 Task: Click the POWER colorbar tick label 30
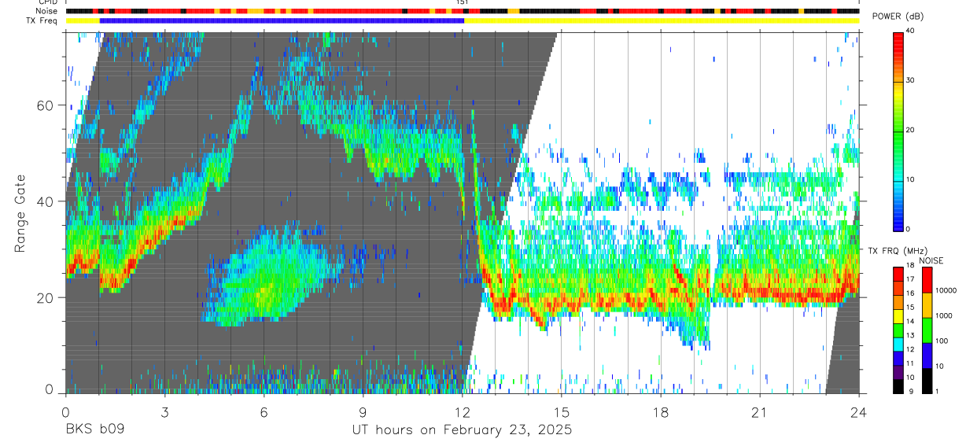pos(910,80)
